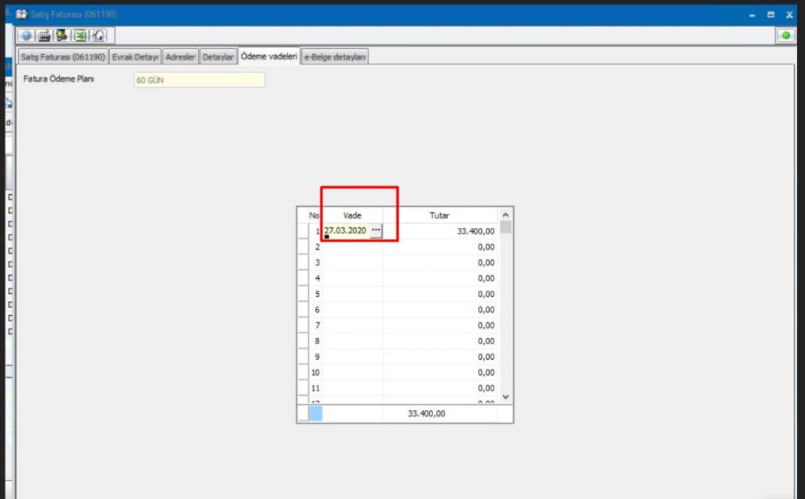Open date picker with the ellipsis button
Viewport: 805px width, 499px height.
click(376, 230)
